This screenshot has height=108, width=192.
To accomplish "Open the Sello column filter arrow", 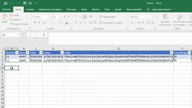I will click(x=172, y=53).
